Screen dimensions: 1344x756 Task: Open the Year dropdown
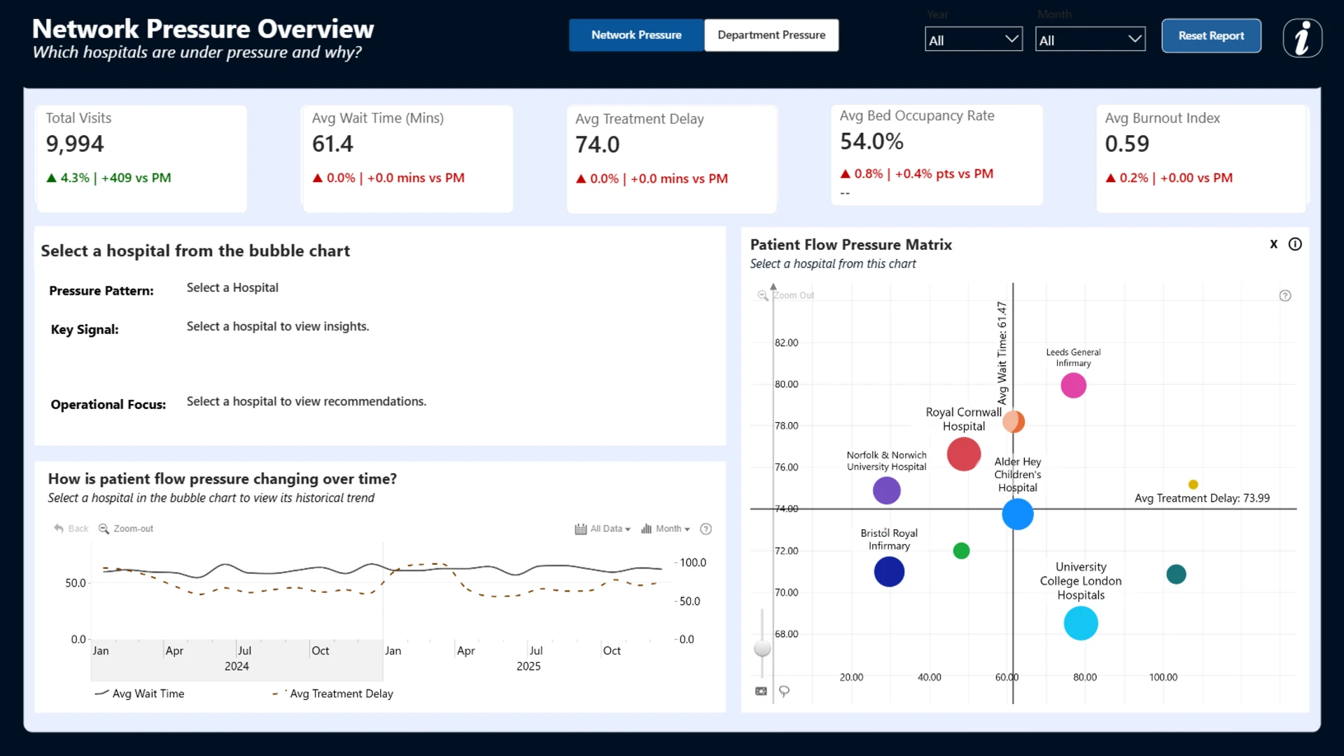pyautogui.click(x=973, y=39)
